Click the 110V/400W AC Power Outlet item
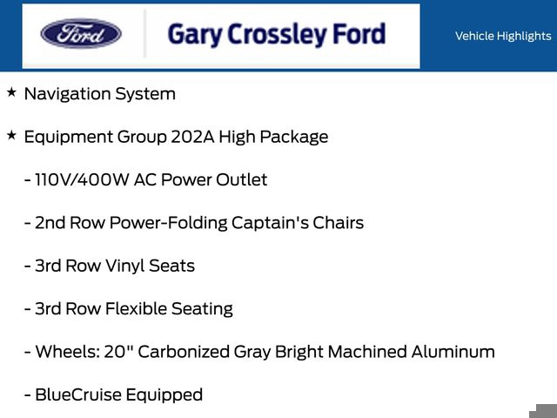Viewport: 557px width, 418px height. click(x=151, y=180)
